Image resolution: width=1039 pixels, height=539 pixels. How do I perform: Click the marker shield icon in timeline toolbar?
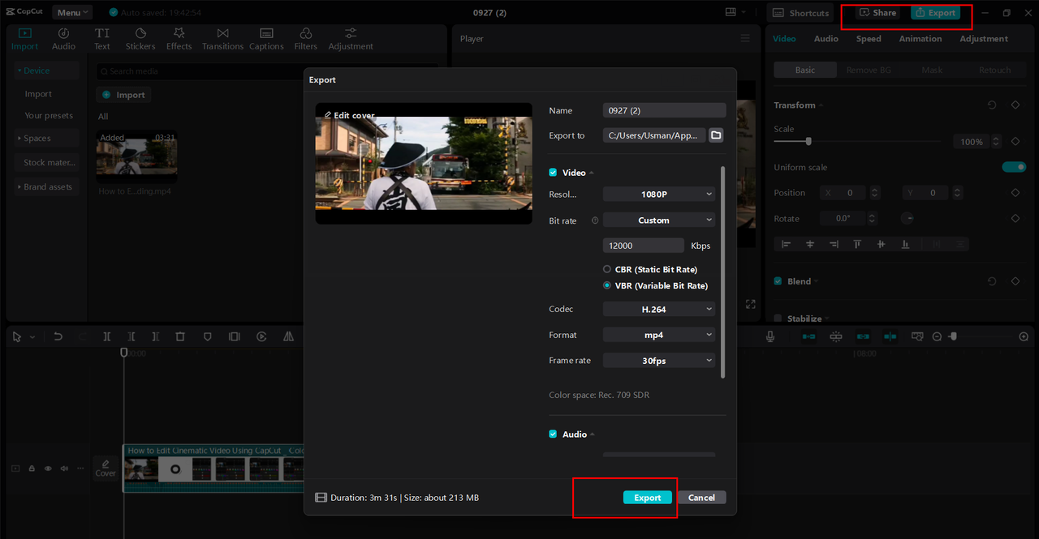click(207, 336)
